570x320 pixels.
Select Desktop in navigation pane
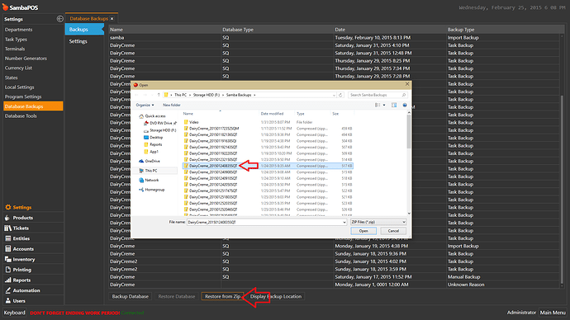[x=154, y=138]
